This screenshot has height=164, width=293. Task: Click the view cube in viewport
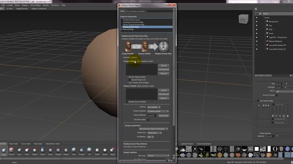click(x=244, y=19)
